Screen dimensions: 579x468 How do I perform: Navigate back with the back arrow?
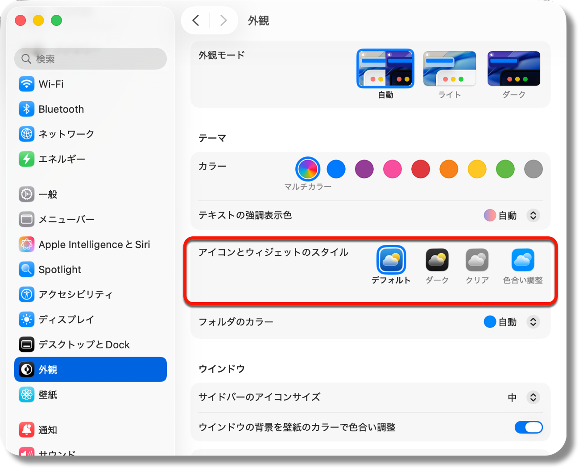pos(195,20)
